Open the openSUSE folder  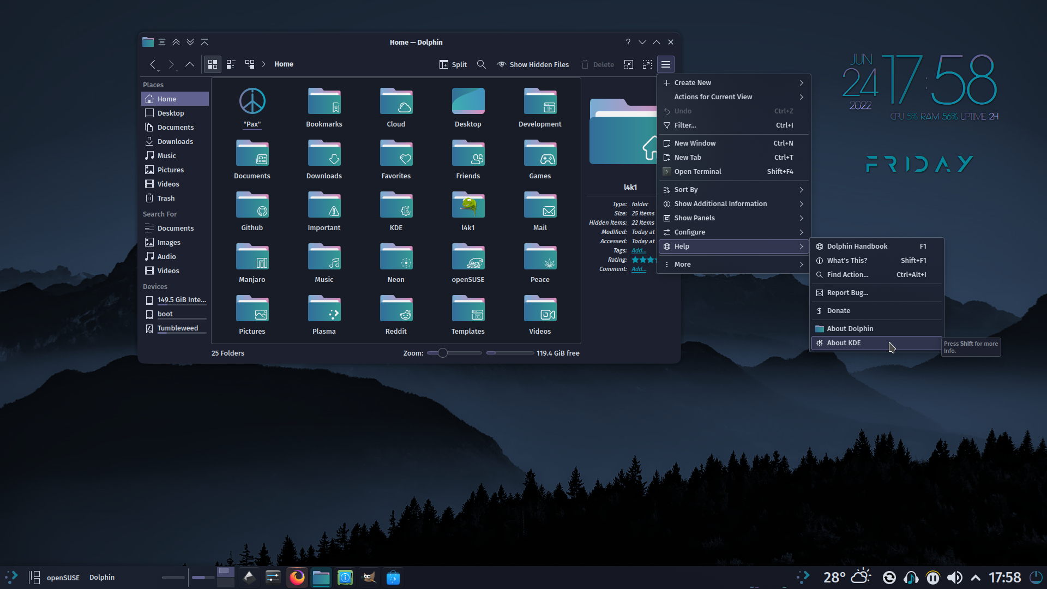pyautogui.click(x=468, y=263)
